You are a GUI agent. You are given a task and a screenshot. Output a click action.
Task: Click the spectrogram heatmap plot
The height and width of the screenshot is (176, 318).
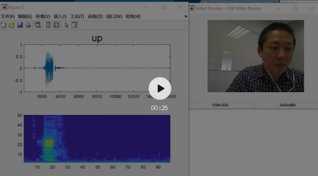(97, 138)
